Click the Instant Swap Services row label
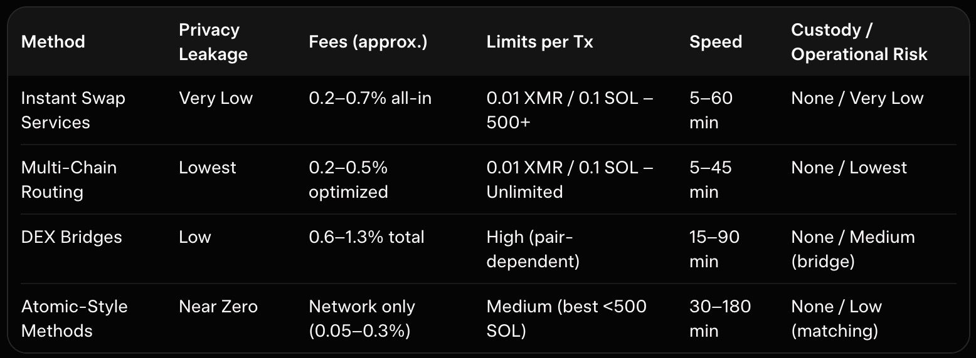 pyautogui.click(x=73, y=110)
